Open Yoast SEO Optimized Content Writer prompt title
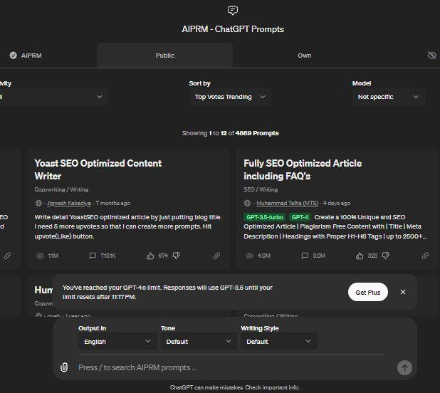Viewport: 440px width, 393px height. pyautogui.click(x=98, y=169)
